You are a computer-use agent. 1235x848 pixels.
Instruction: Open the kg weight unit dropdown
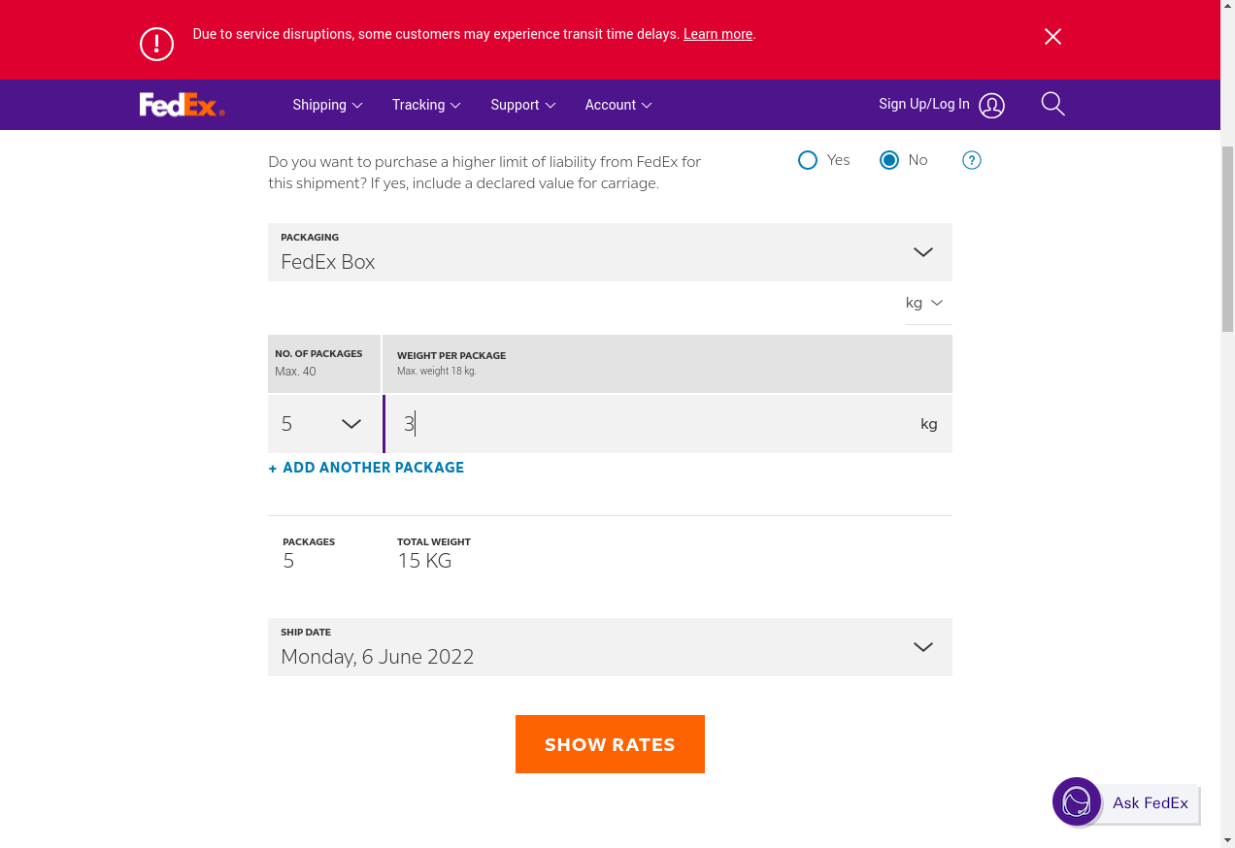click(x=924, y=303)
